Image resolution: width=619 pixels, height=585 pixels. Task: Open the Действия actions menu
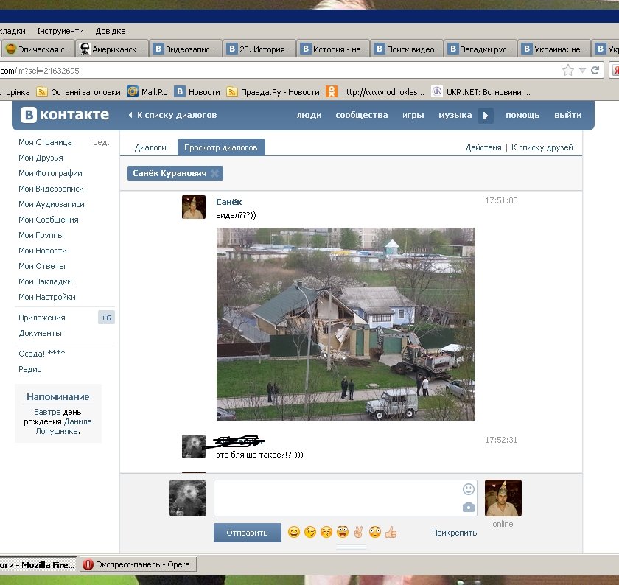pos(483,147)
